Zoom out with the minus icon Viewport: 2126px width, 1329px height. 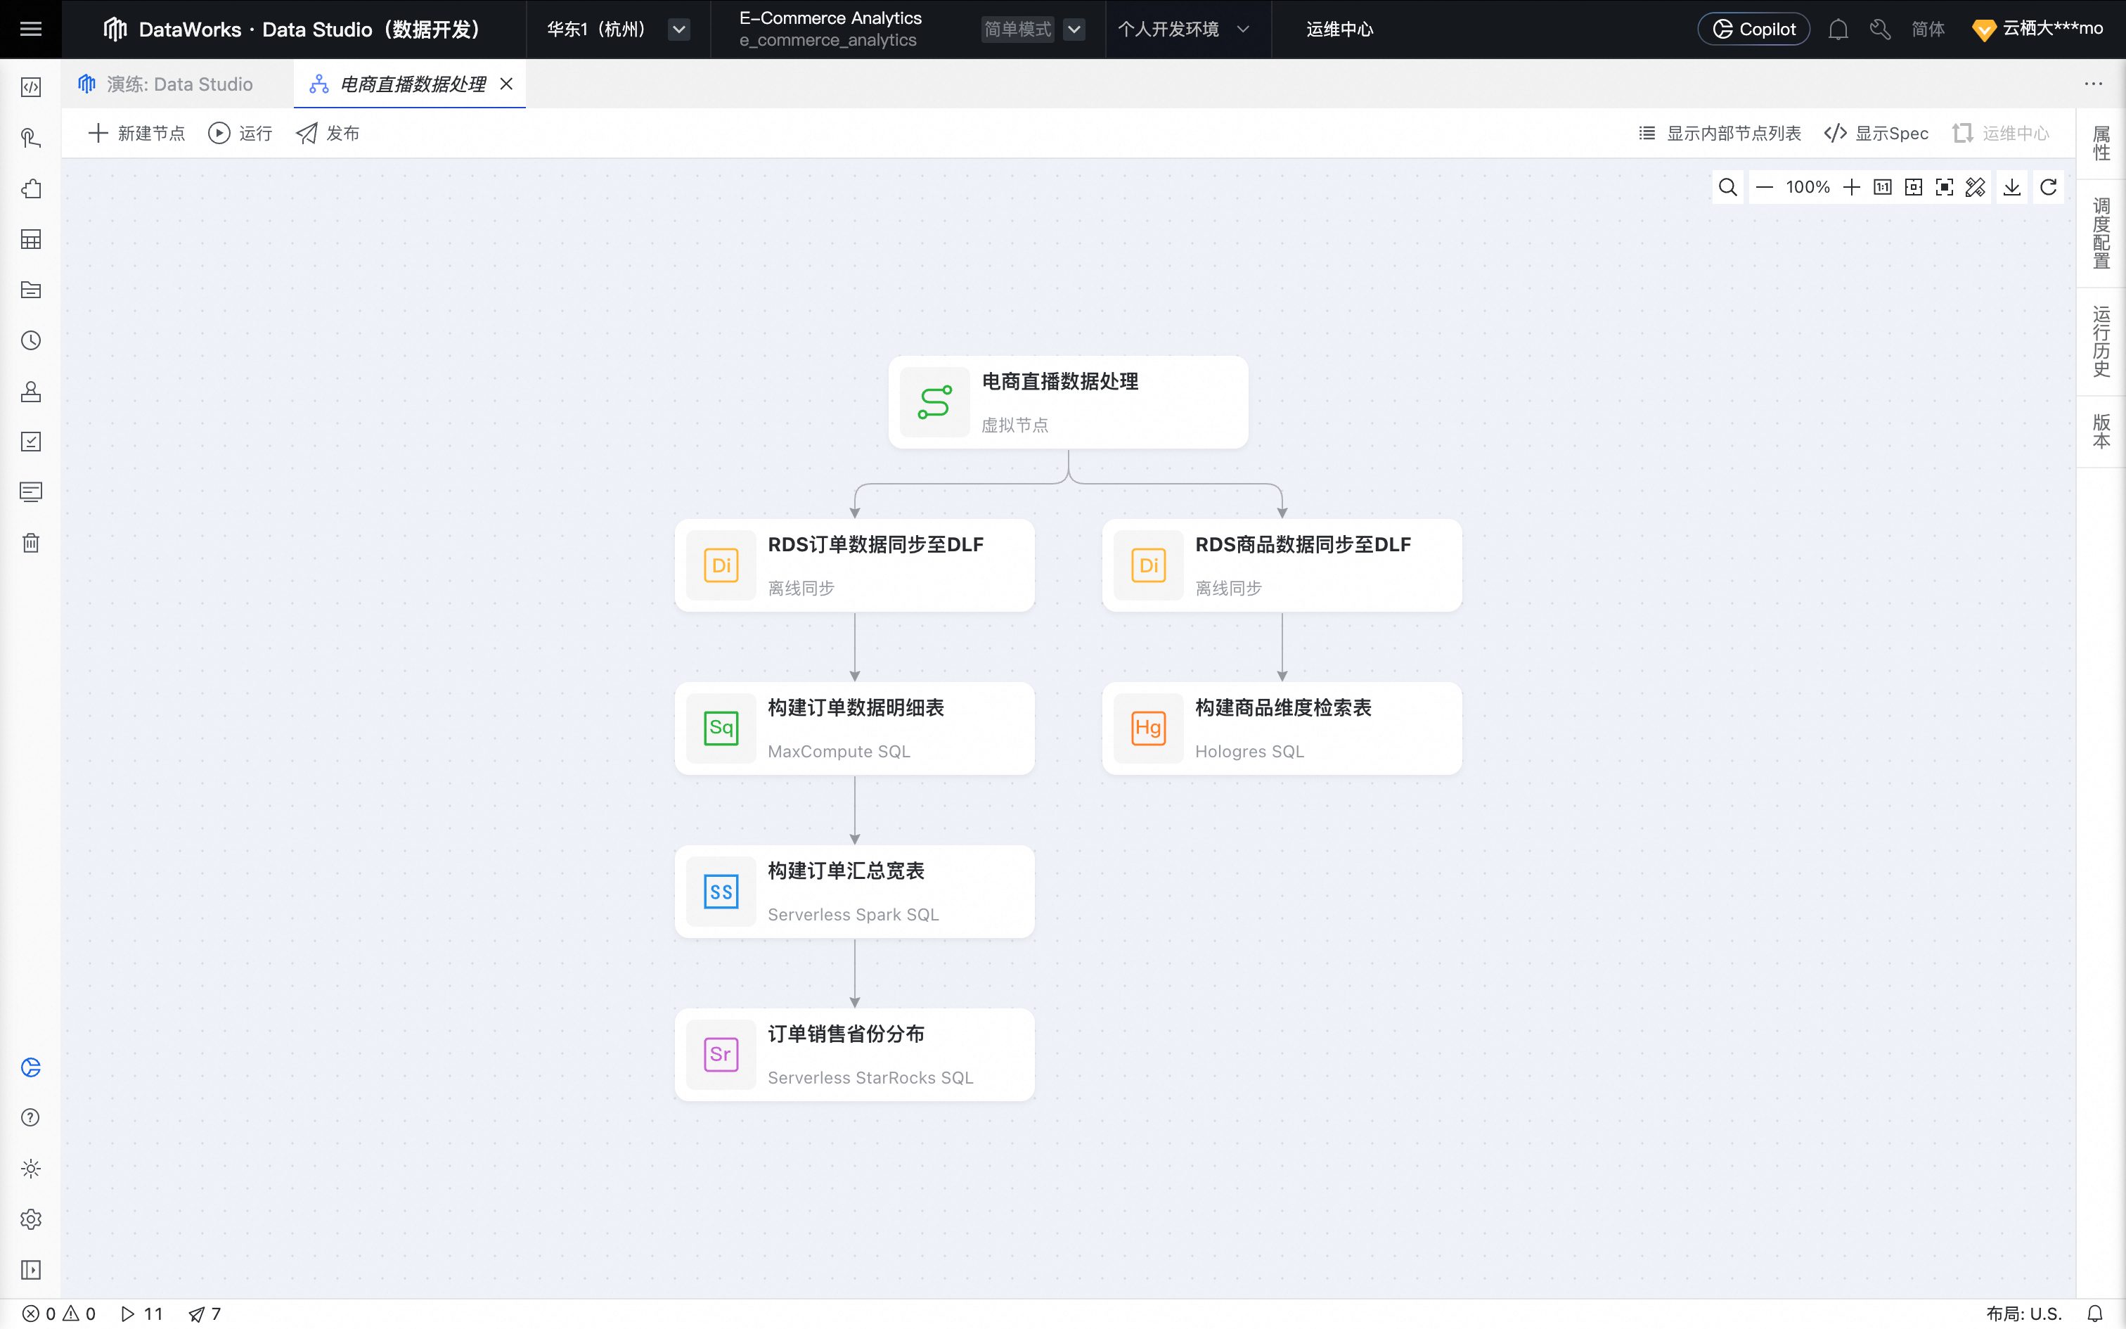(1764, 187)
